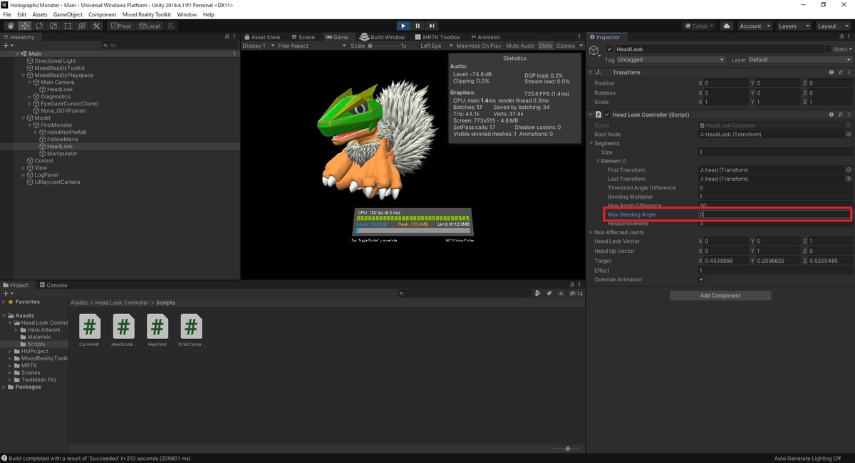
Task: Open the Tag Untagged dropdown
Action: tap(671, 60)
